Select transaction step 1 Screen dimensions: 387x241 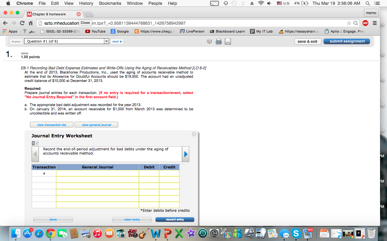34,143
